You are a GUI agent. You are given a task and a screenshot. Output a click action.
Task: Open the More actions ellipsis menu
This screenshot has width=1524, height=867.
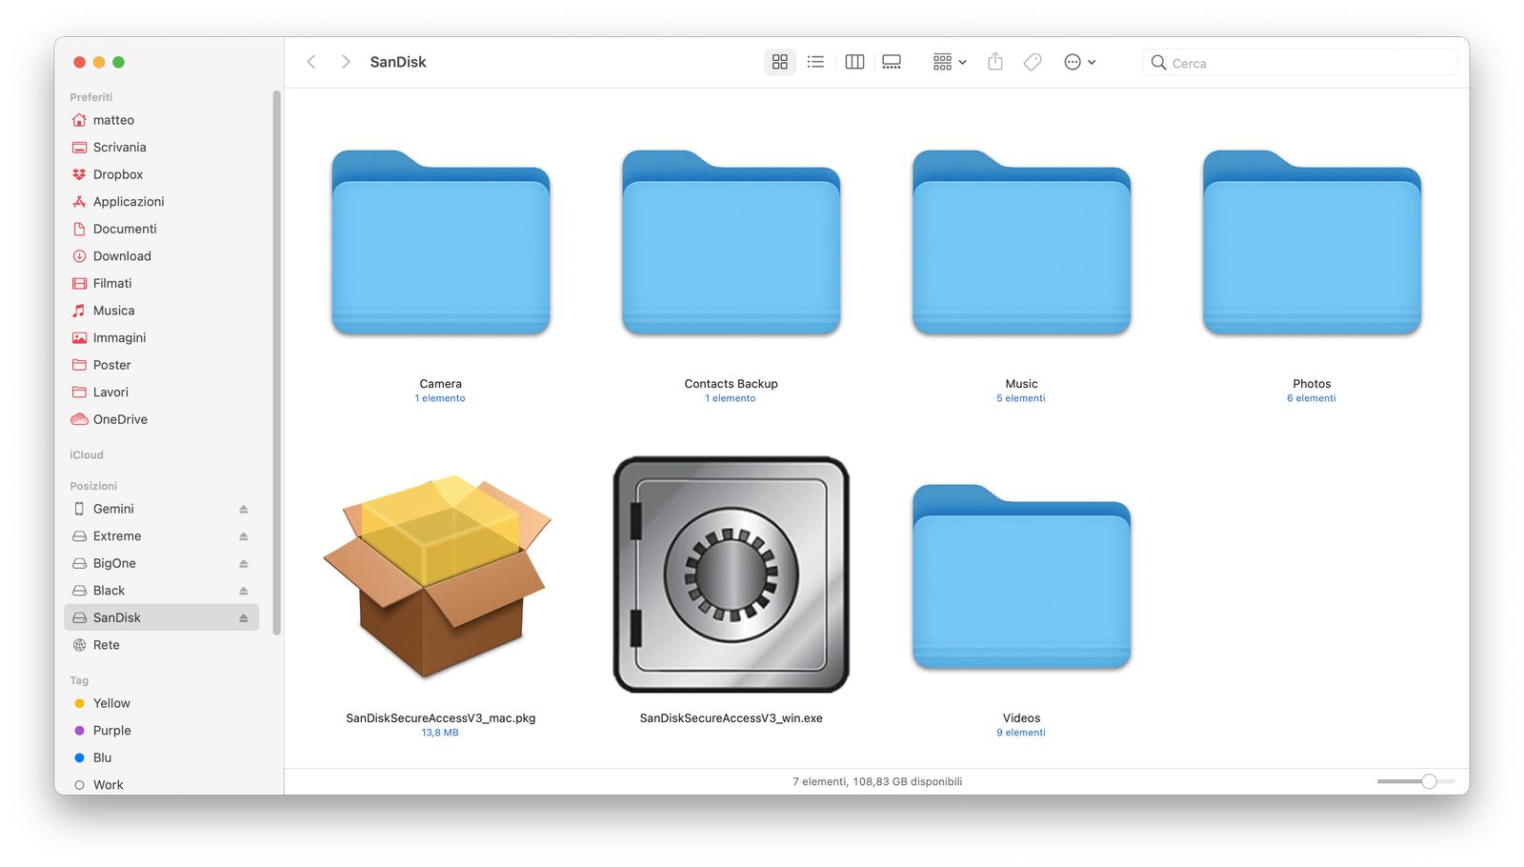tap(1079, 62)
